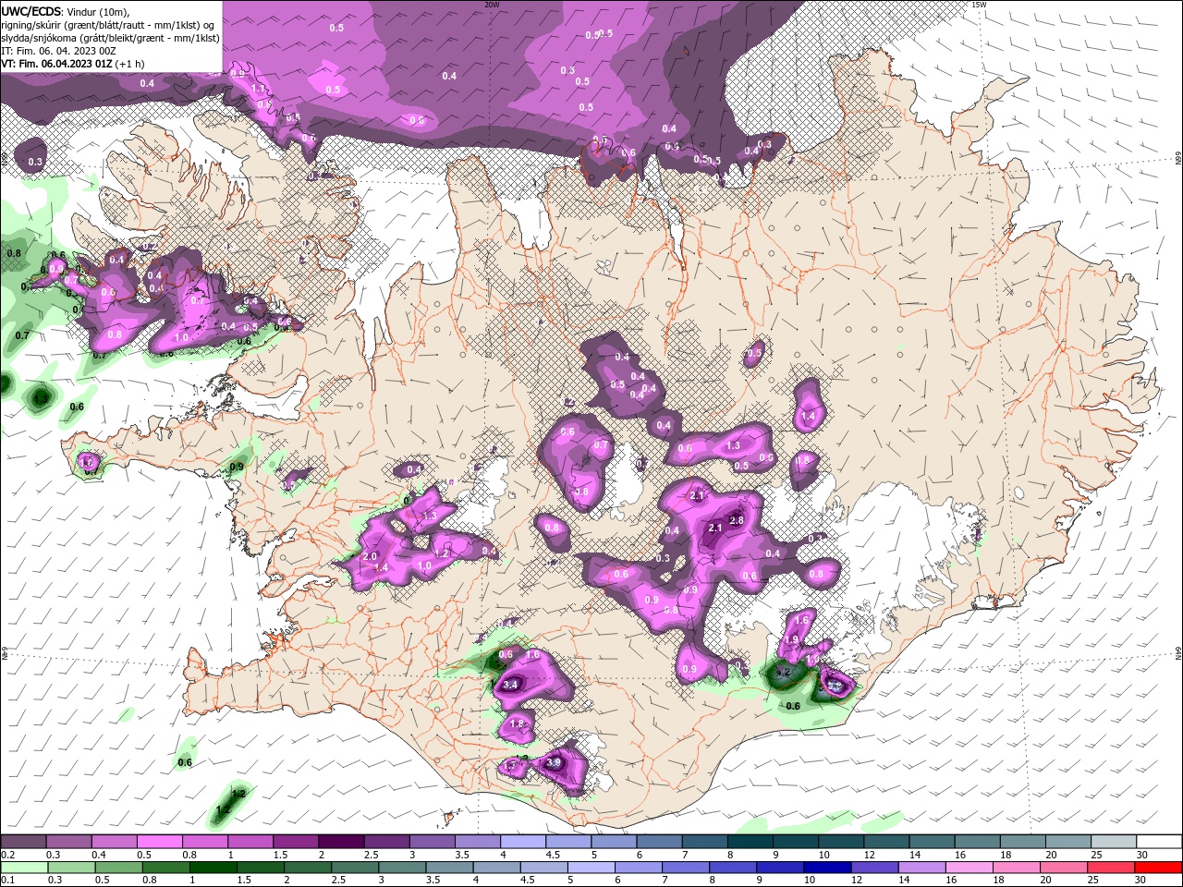Click the 2.0 precipitation value in west Iceland
Image resolution: width=1183 pixels, height=887 pixels.
click(x=371, y=557)
